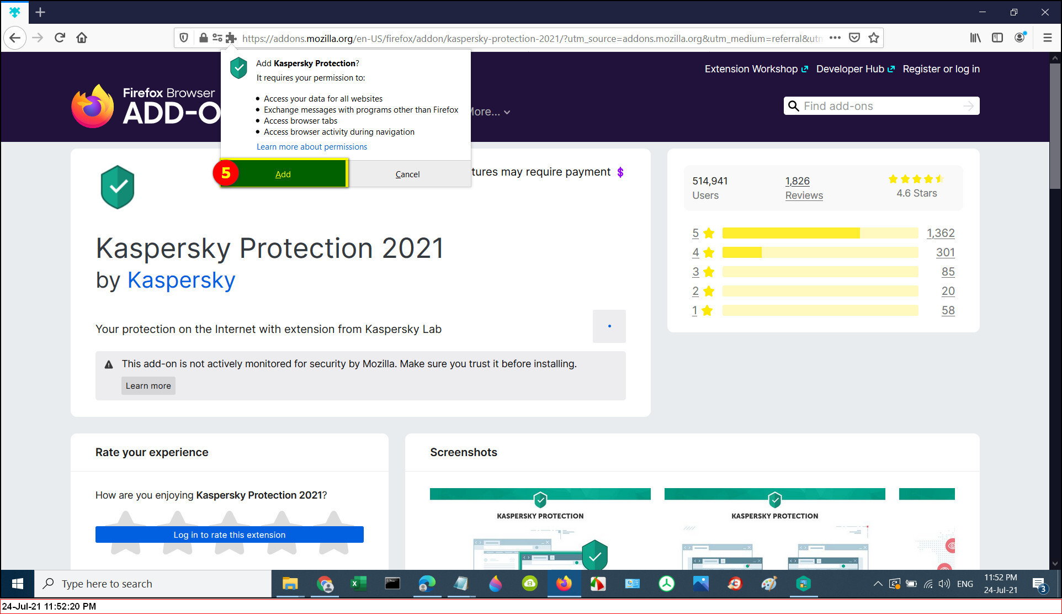
Task: Open the Firefox home page
Action: [x=82, y=38]
